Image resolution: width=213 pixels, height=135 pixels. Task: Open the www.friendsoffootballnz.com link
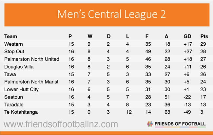tap(61, 124)
